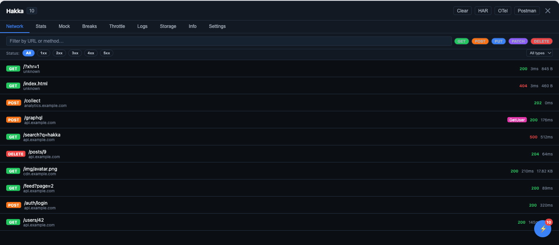Viewport: 559px width, 245px height.
Task: Click the 204 status on posts row
Action: (535, 154)
